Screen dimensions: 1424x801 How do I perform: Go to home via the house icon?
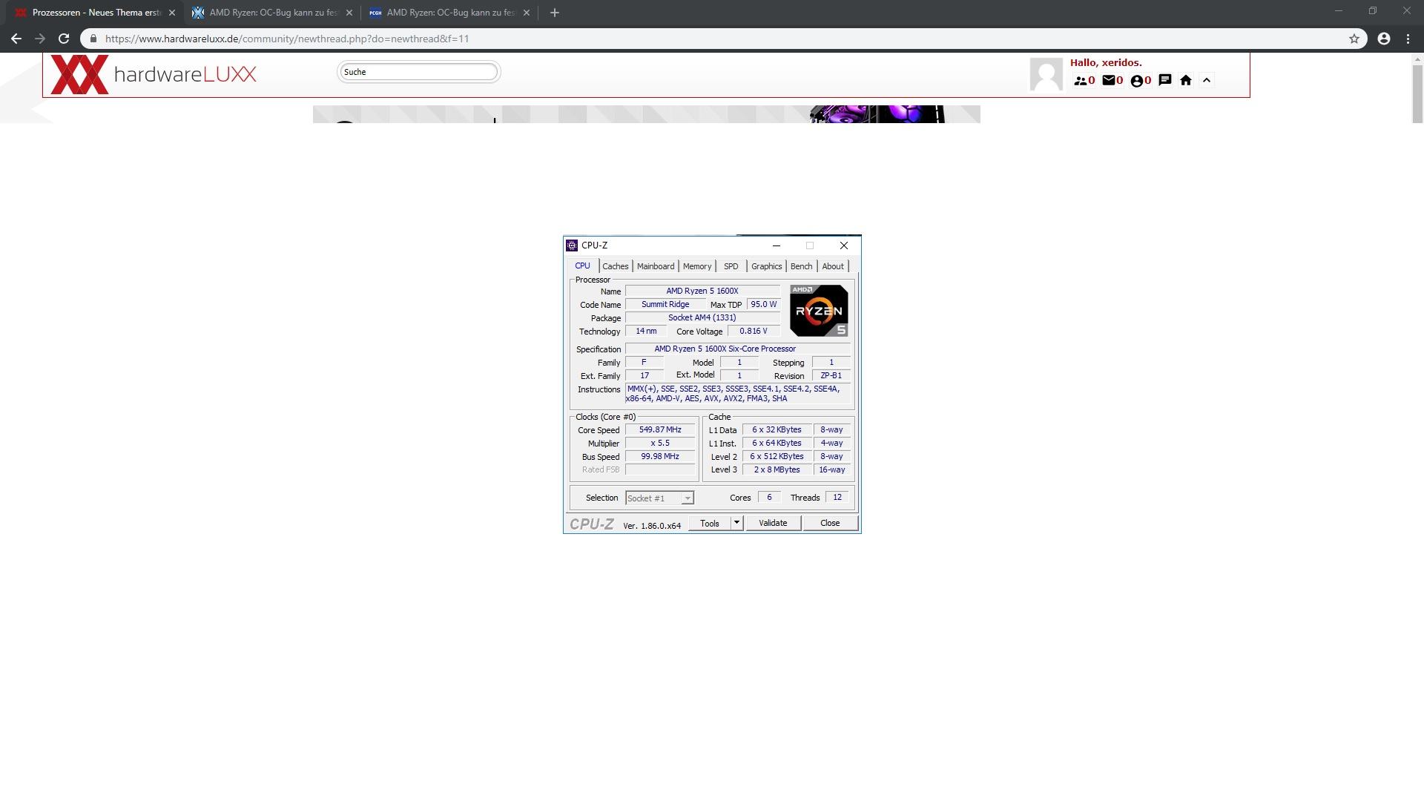point(1186,80)
